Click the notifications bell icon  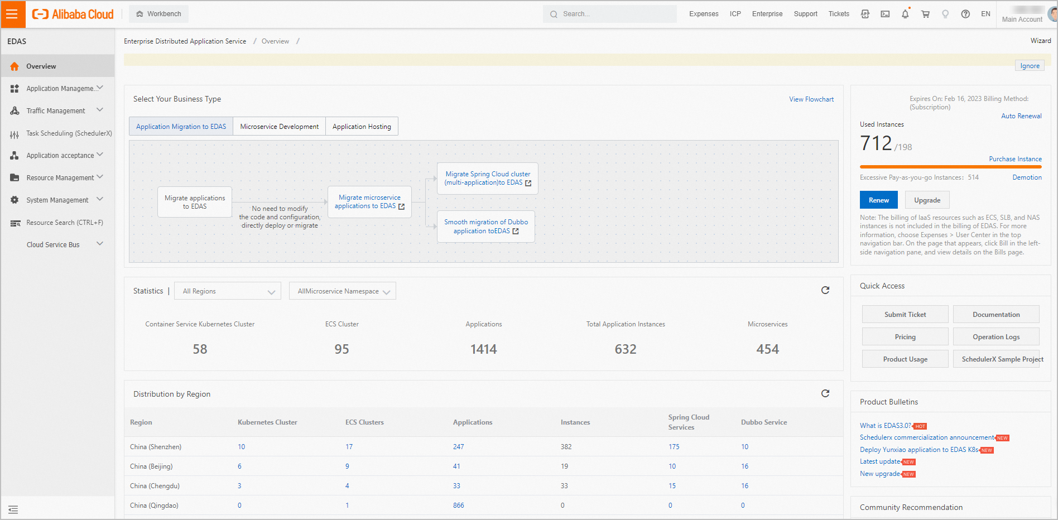click(x=905, y=15)
